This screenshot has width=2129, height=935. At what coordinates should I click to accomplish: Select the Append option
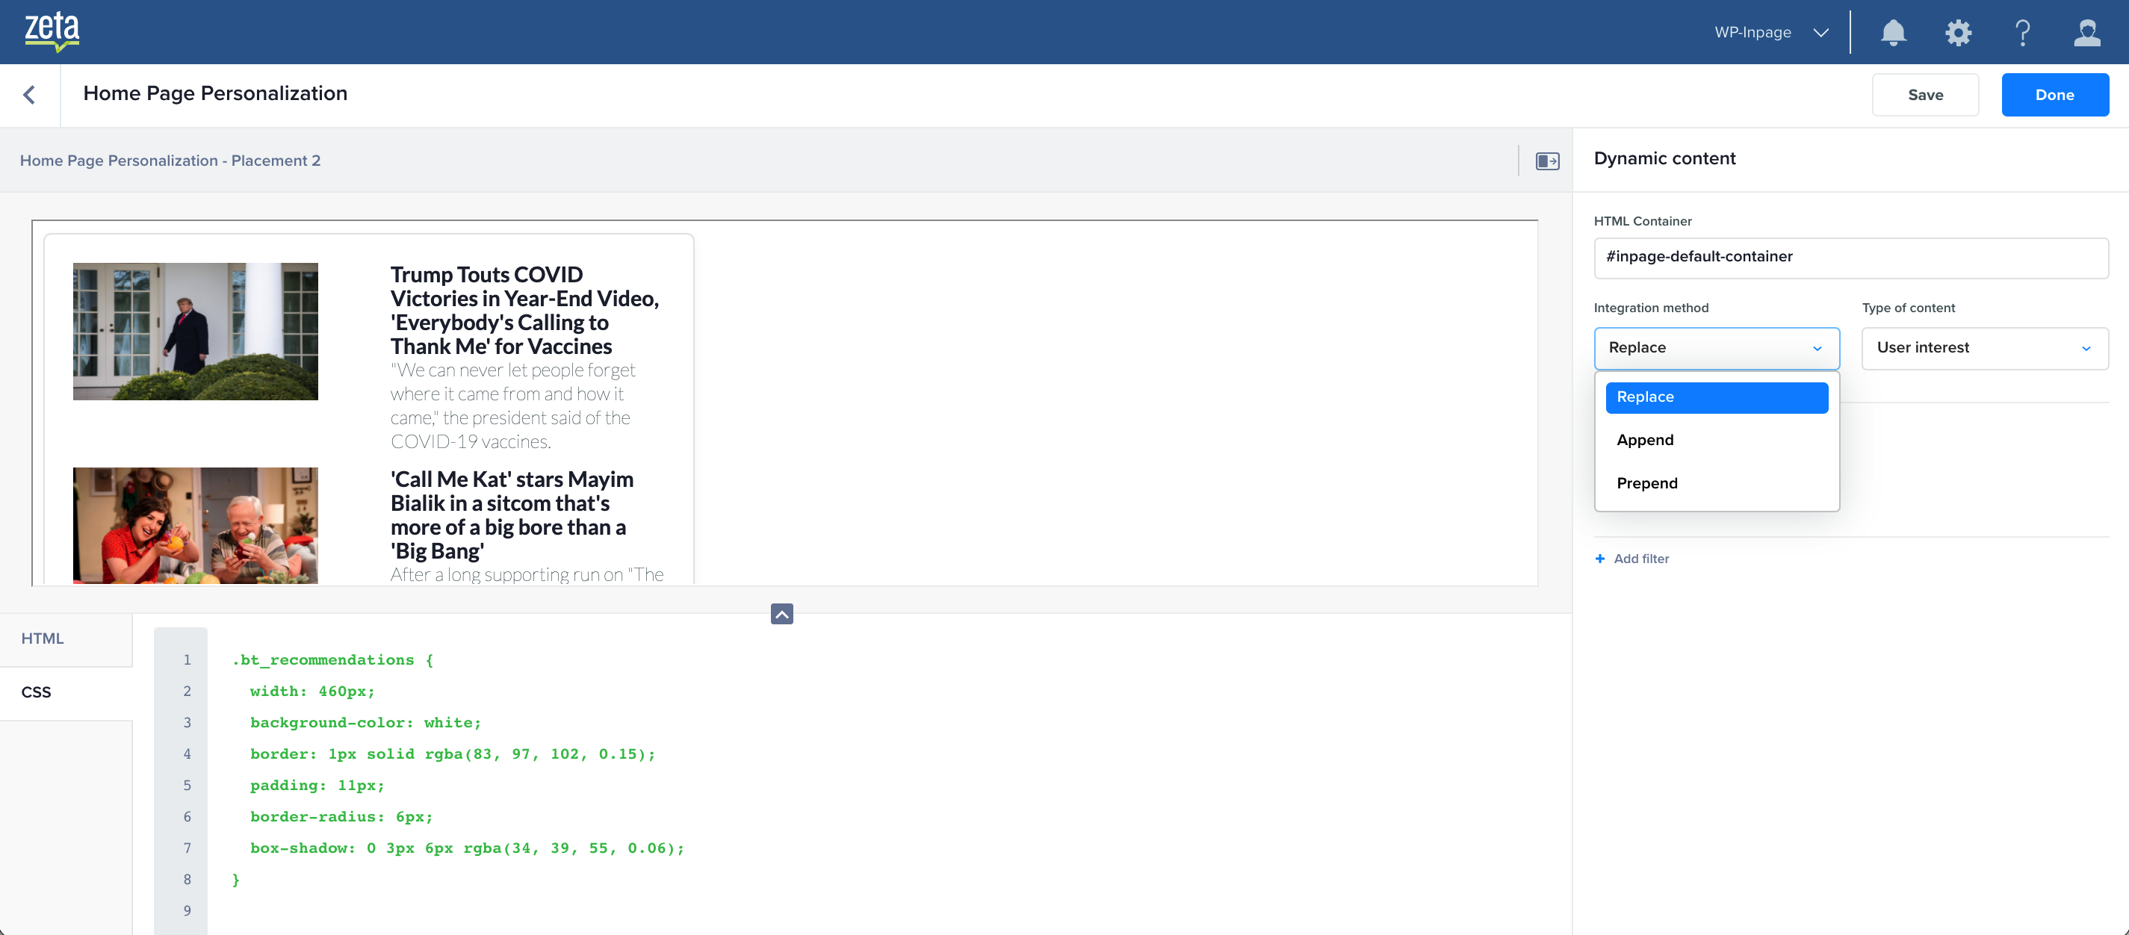click(x=1645, y=441)
